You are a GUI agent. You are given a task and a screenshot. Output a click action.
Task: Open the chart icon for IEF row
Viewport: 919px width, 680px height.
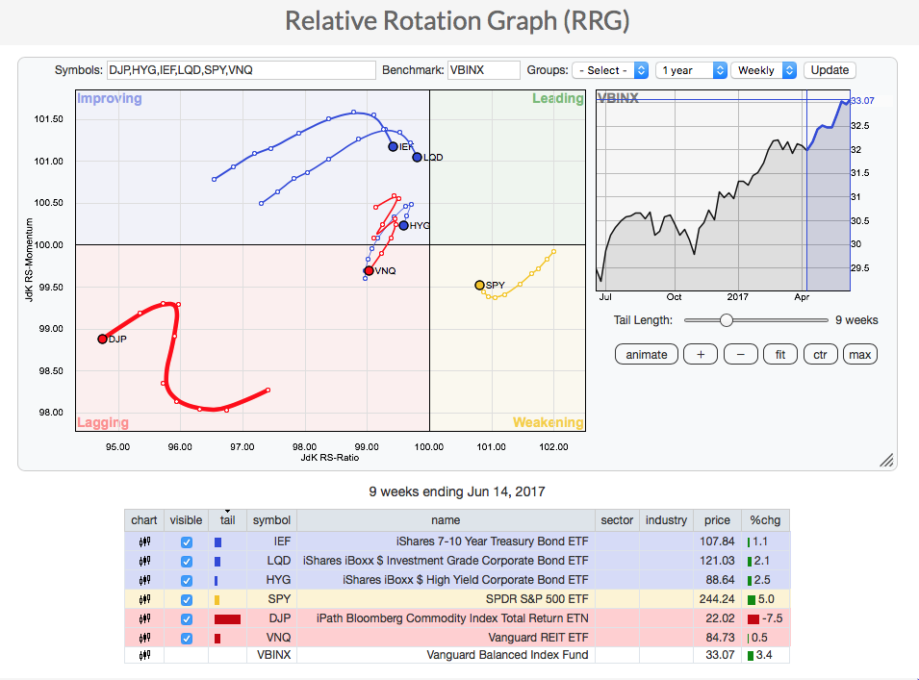coord(144,541)
